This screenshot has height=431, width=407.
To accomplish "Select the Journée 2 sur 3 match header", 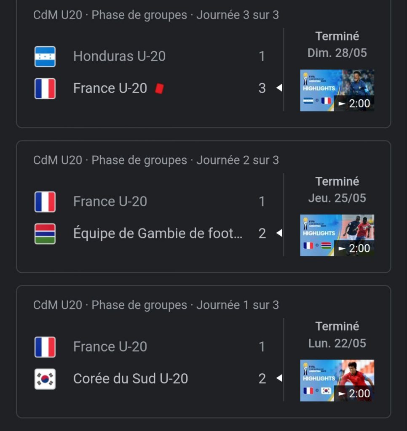I will coord(156,160).
